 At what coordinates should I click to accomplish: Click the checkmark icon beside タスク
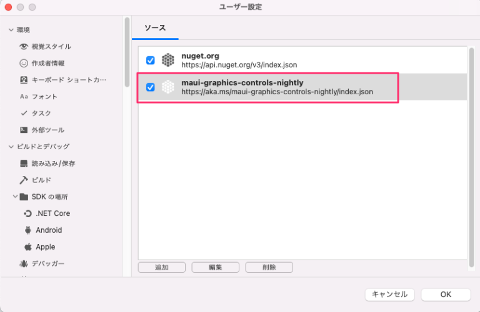(x=24, y=113)
